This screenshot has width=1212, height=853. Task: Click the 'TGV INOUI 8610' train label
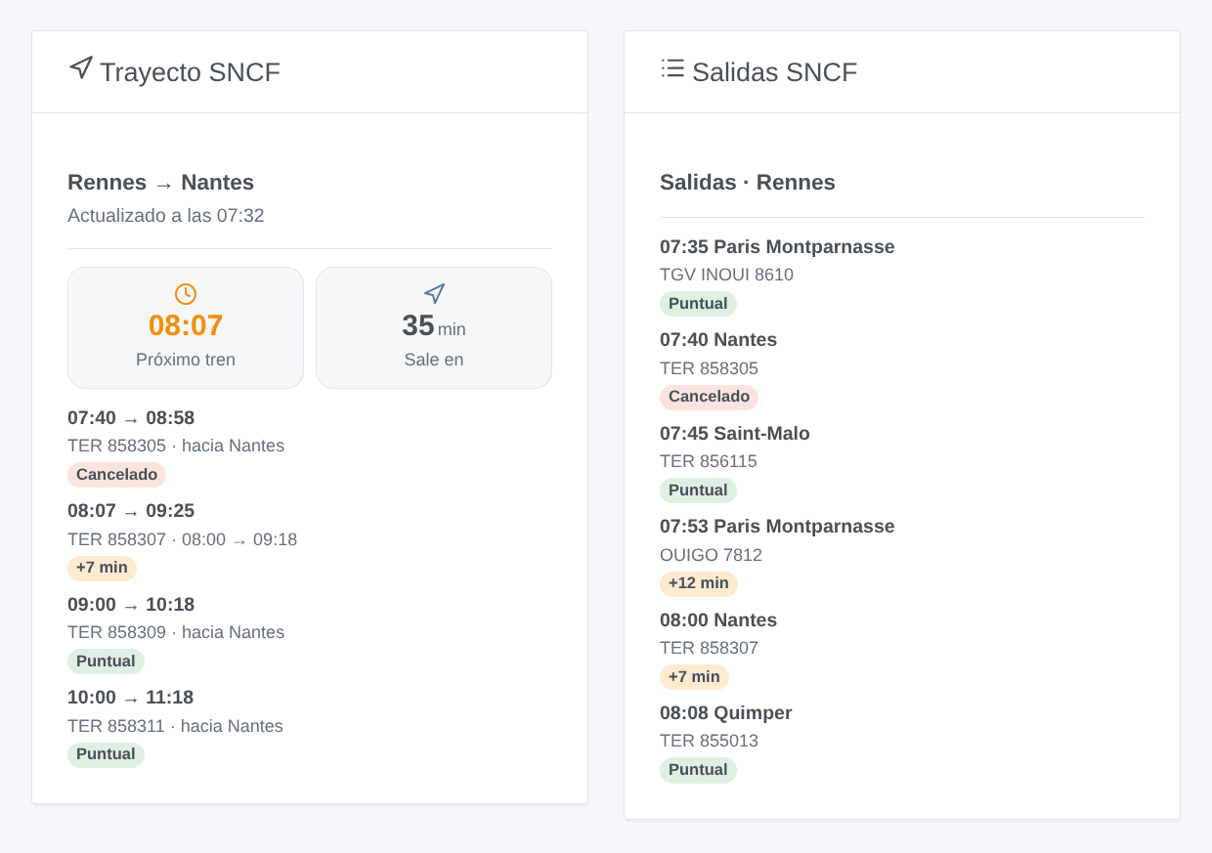[726, 276]
